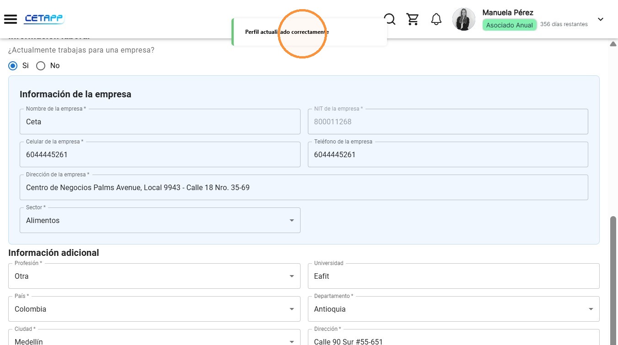The height and width of the screenshot is (345, 618).
Task: Click the Teléfono de la empresa field
Action: (448, 154)
